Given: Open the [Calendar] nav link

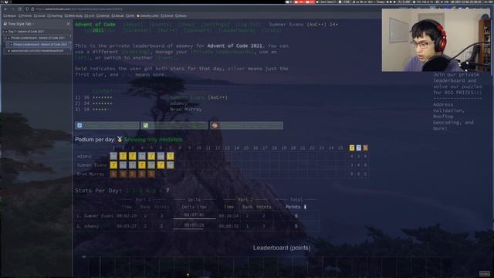Looking at the screenshot, I should [x=137, y=31].
